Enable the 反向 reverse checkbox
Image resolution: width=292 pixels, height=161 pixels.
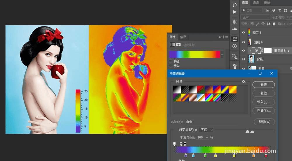tap(171, 66)
